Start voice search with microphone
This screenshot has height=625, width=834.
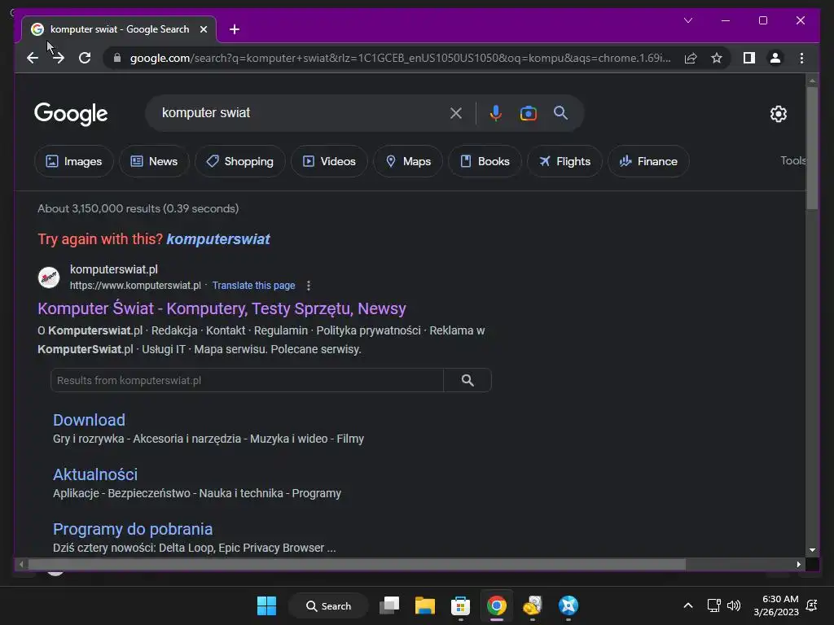pos(496,112)
